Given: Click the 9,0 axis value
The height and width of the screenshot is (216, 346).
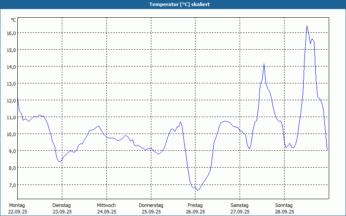Looking at the screenshot, I should [x=13, y=151].
